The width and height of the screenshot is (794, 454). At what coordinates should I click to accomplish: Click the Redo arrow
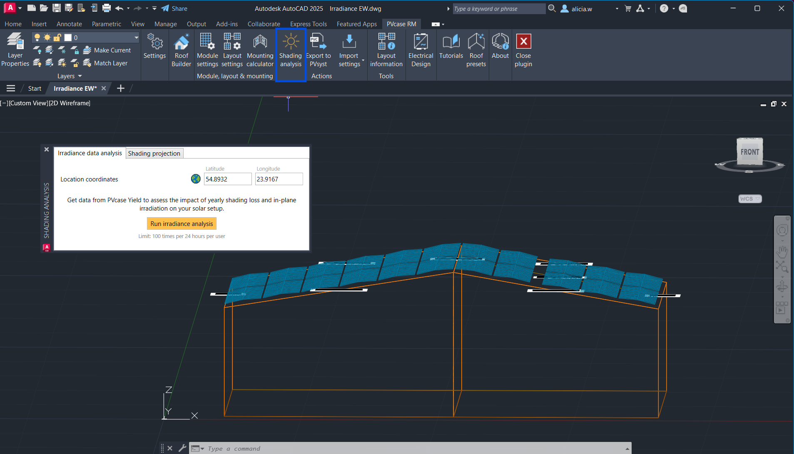[137, 8]
